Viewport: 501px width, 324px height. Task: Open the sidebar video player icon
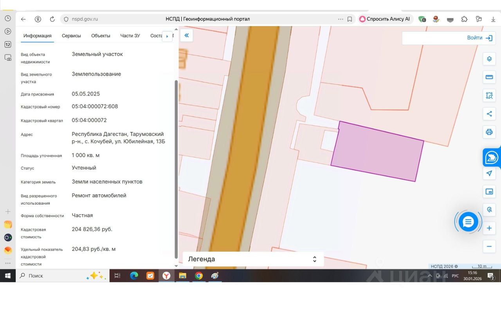coord(8,31)
